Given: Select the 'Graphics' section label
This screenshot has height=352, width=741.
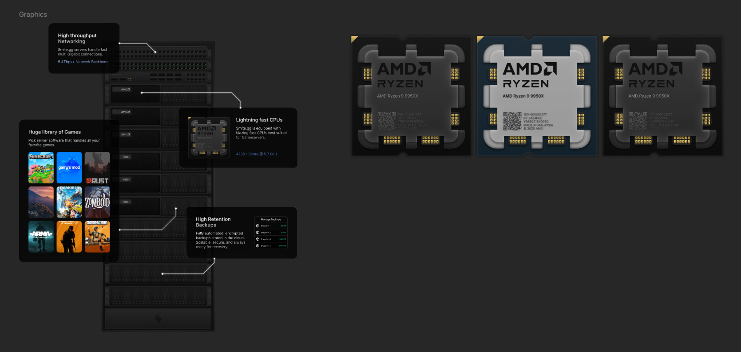Looking at the screenshot, I should [x=33, y=15].
